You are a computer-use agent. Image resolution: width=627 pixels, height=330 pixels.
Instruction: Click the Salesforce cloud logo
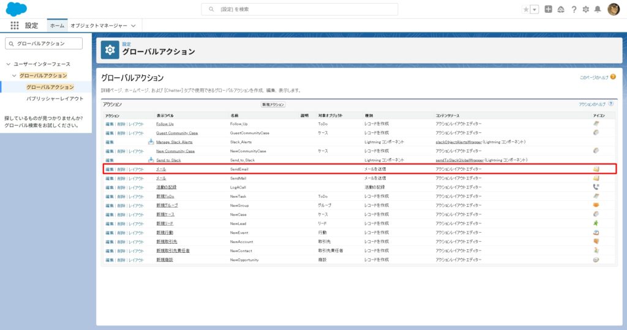16,9
